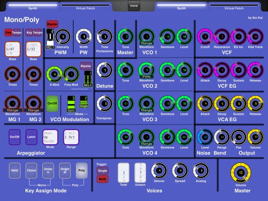The width and height of the screenshot is (268, 201).
Task: Toggle the PWM Bipolar button
Action: [52, 24]
